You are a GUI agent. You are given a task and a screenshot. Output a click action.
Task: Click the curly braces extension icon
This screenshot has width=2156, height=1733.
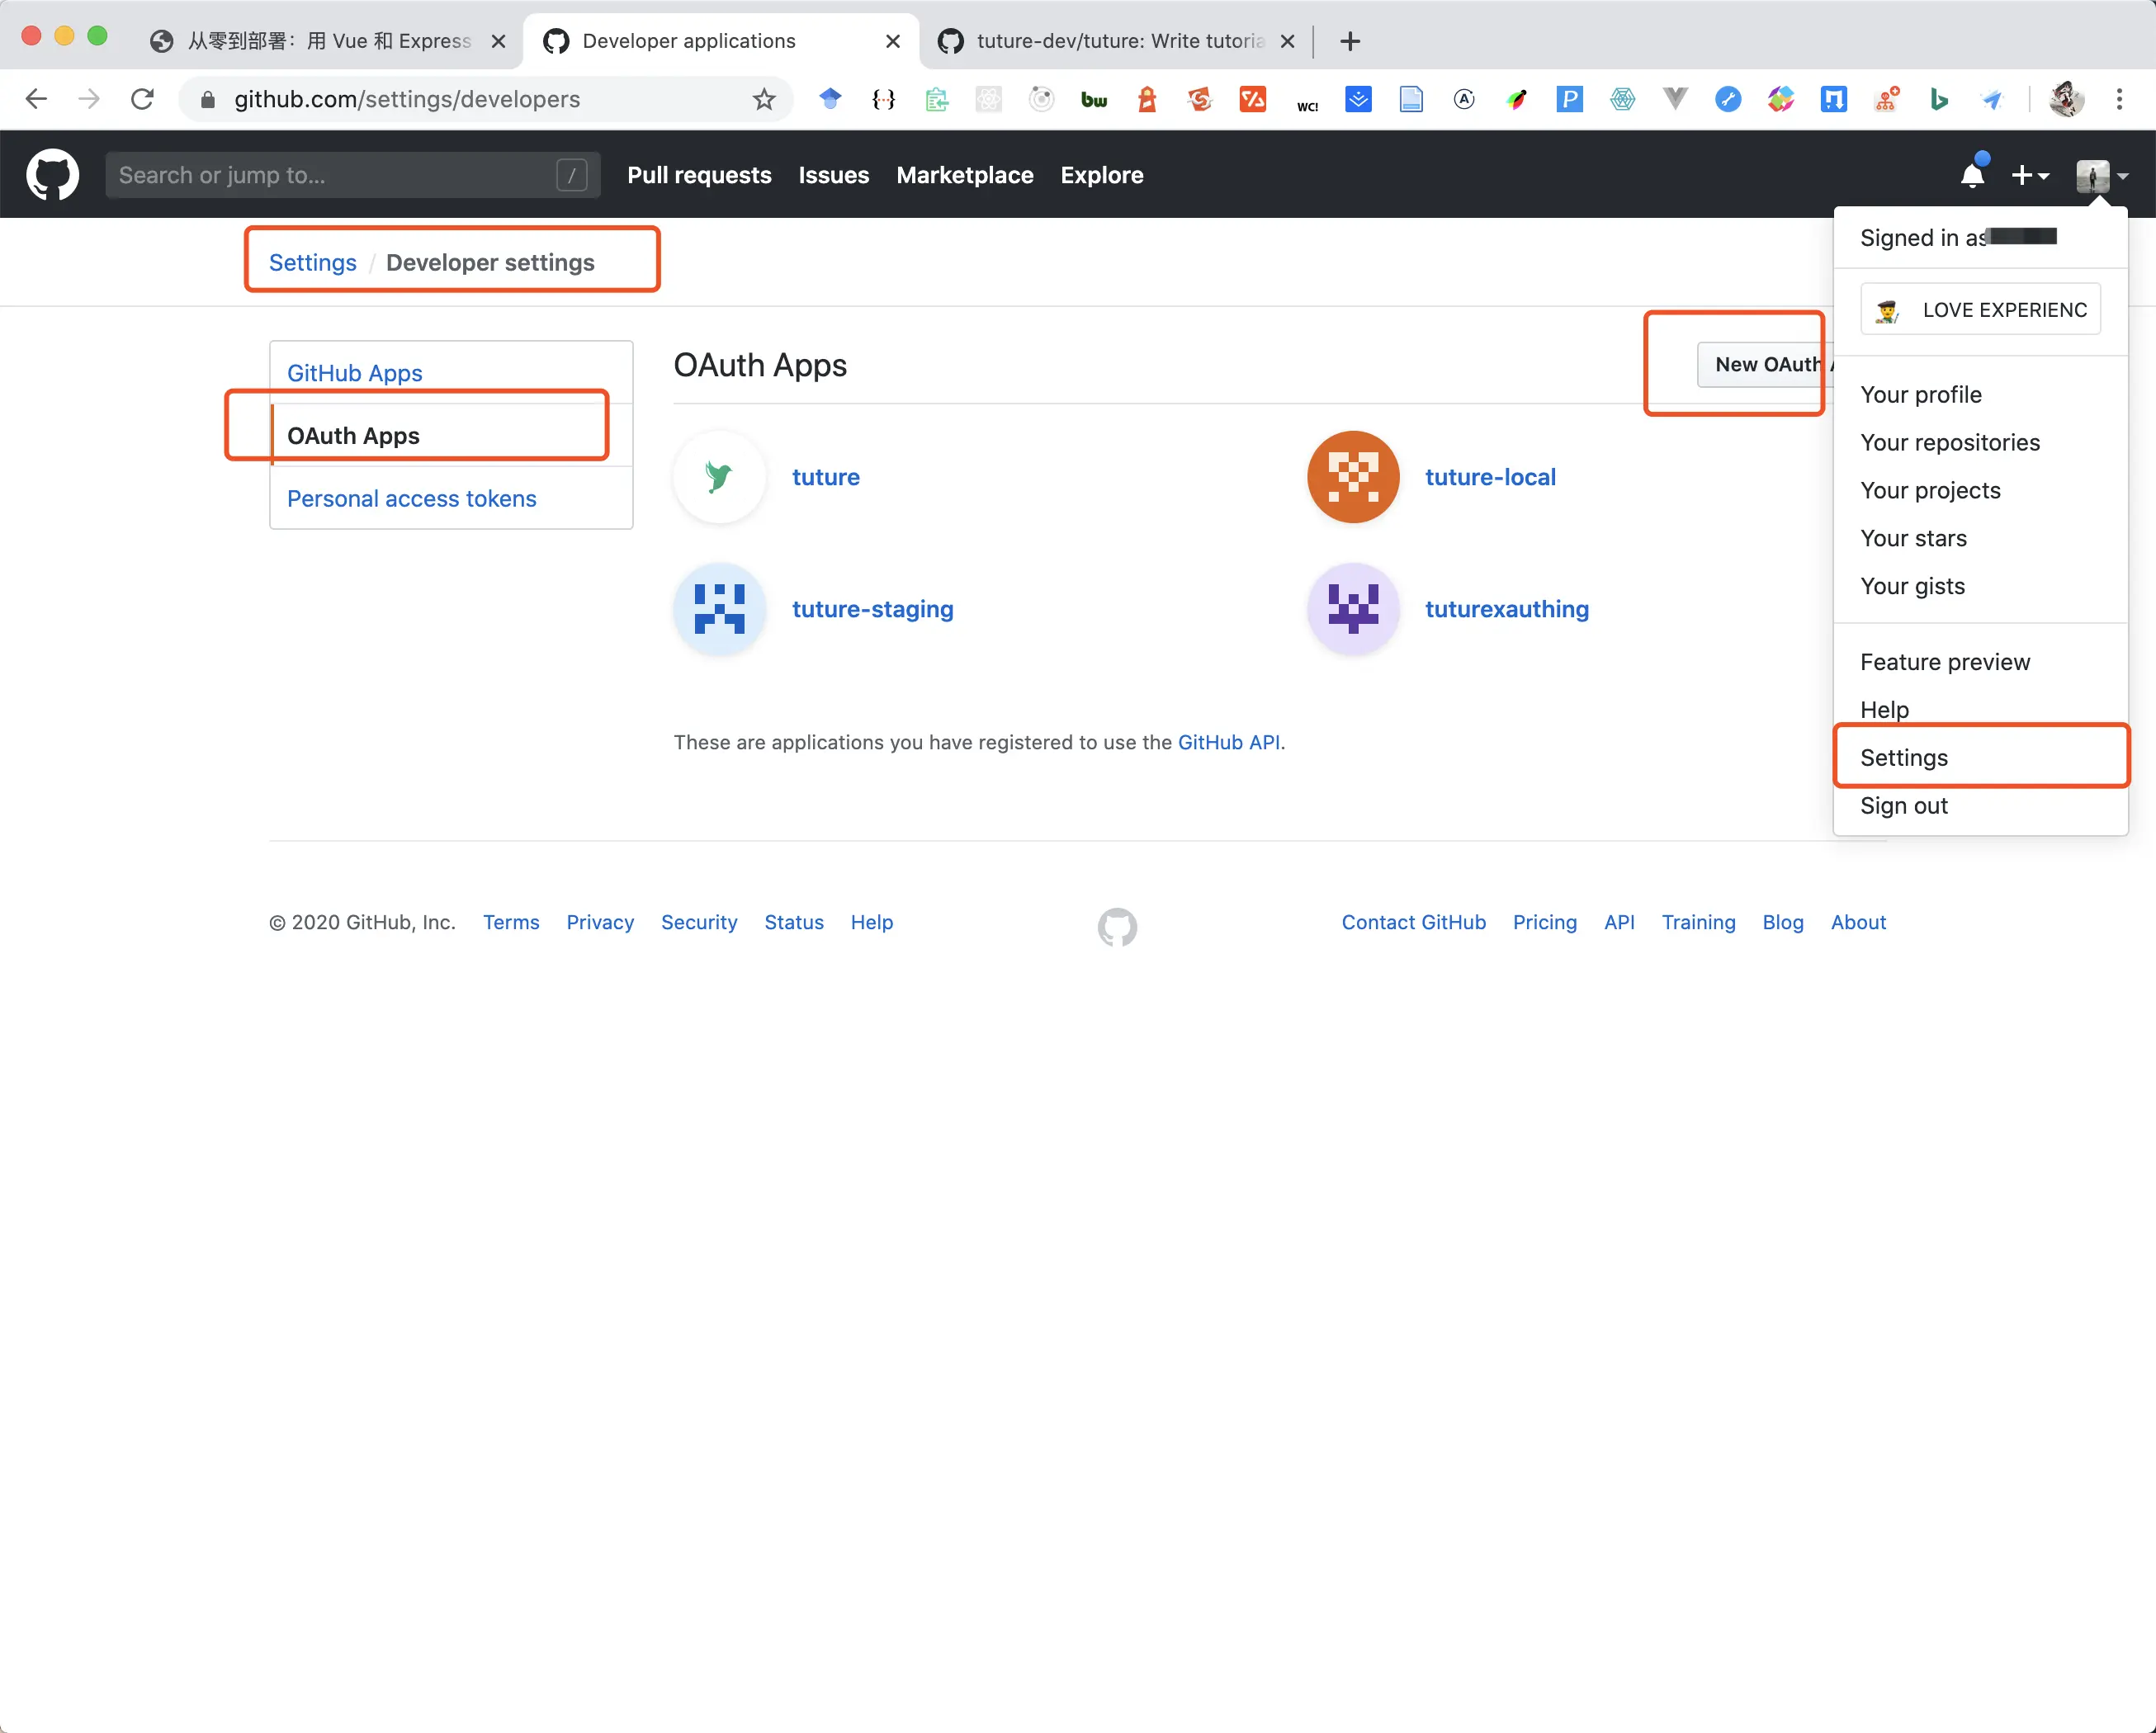883,99
